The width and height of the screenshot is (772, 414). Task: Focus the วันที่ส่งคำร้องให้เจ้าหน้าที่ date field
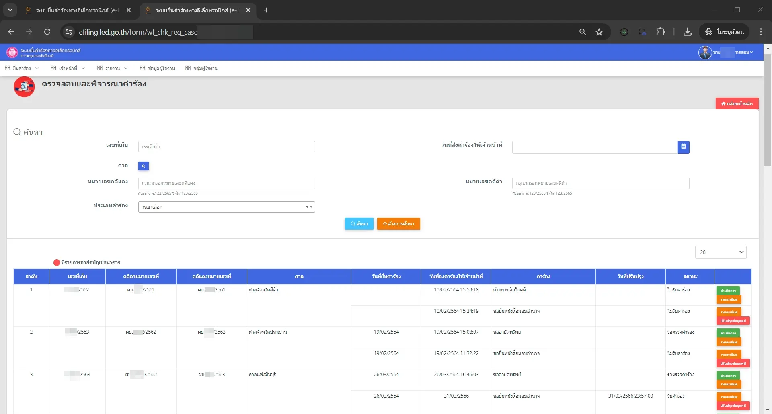pyautogui.click(x=595, y=147)
